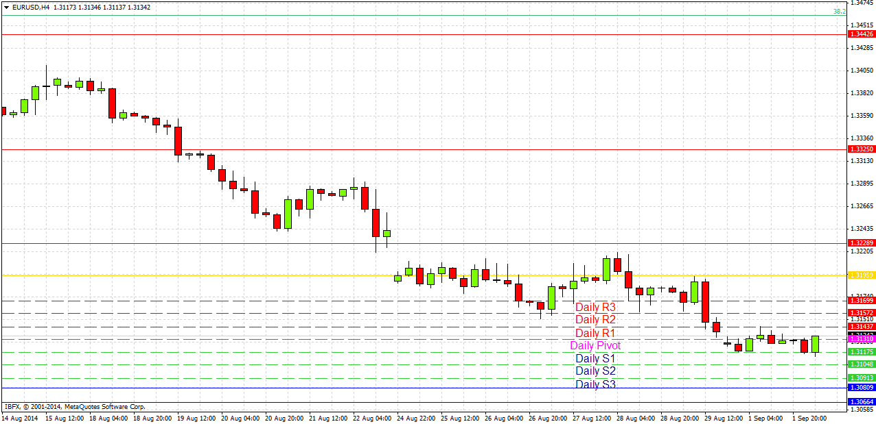Select the green 1.31048 Daily S2 tag
876x424 pixels.
point(861,363)
